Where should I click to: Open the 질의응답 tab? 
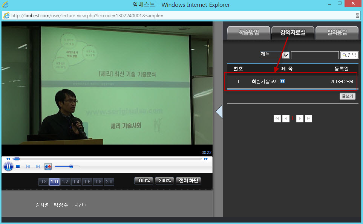click(x=337, y=33)
